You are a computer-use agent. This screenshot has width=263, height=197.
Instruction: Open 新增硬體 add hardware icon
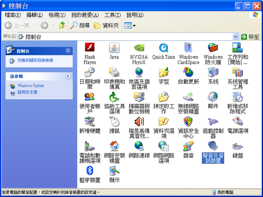click(90, 121)
